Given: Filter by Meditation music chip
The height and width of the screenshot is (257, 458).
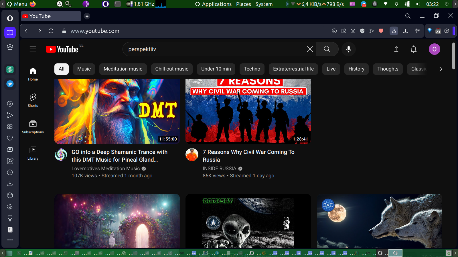Looking at the screenshot, I should 123,69.
